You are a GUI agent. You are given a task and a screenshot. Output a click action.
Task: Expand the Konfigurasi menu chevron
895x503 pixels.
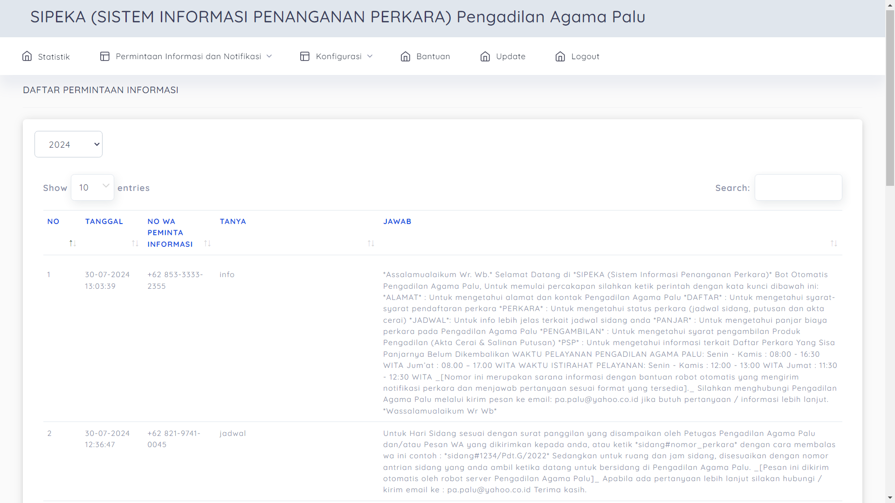point(370,56)
